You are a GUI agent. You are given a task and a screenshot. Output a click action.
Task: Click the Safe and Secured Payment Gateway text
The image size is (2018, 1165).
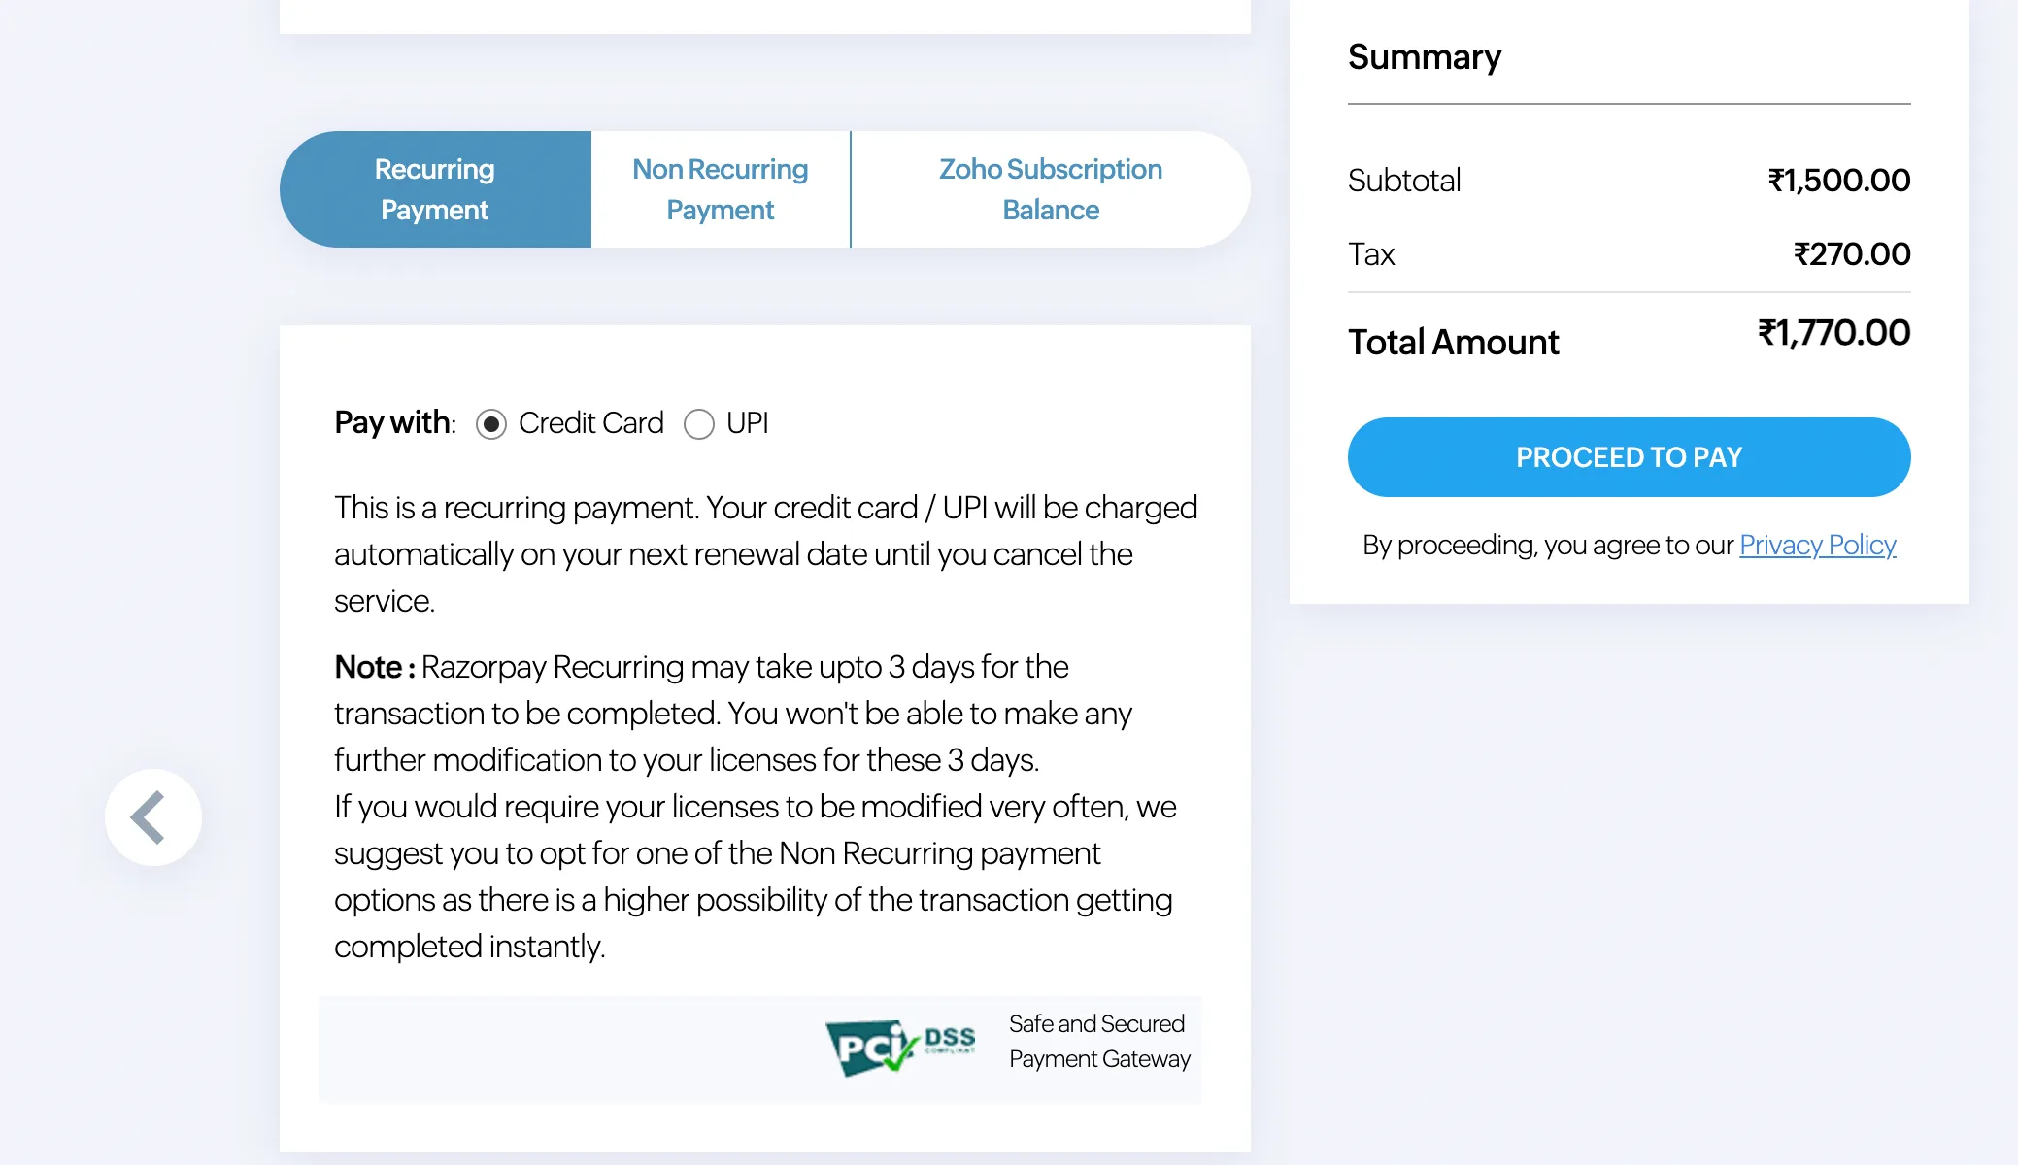[1099, 1041]
